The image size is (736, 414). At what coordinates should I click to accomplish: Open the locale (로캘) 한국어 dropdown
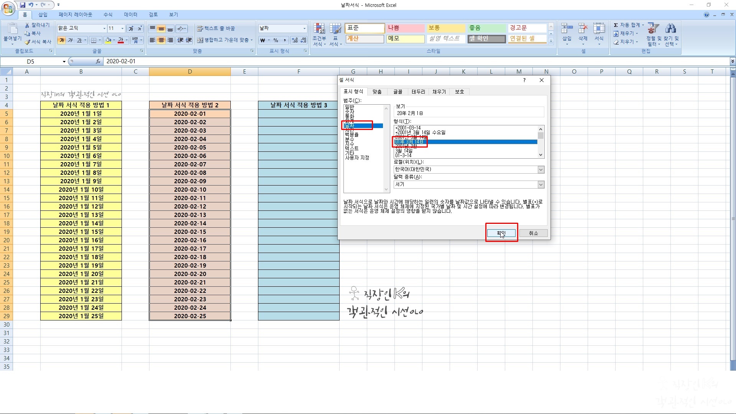[540, 170]
